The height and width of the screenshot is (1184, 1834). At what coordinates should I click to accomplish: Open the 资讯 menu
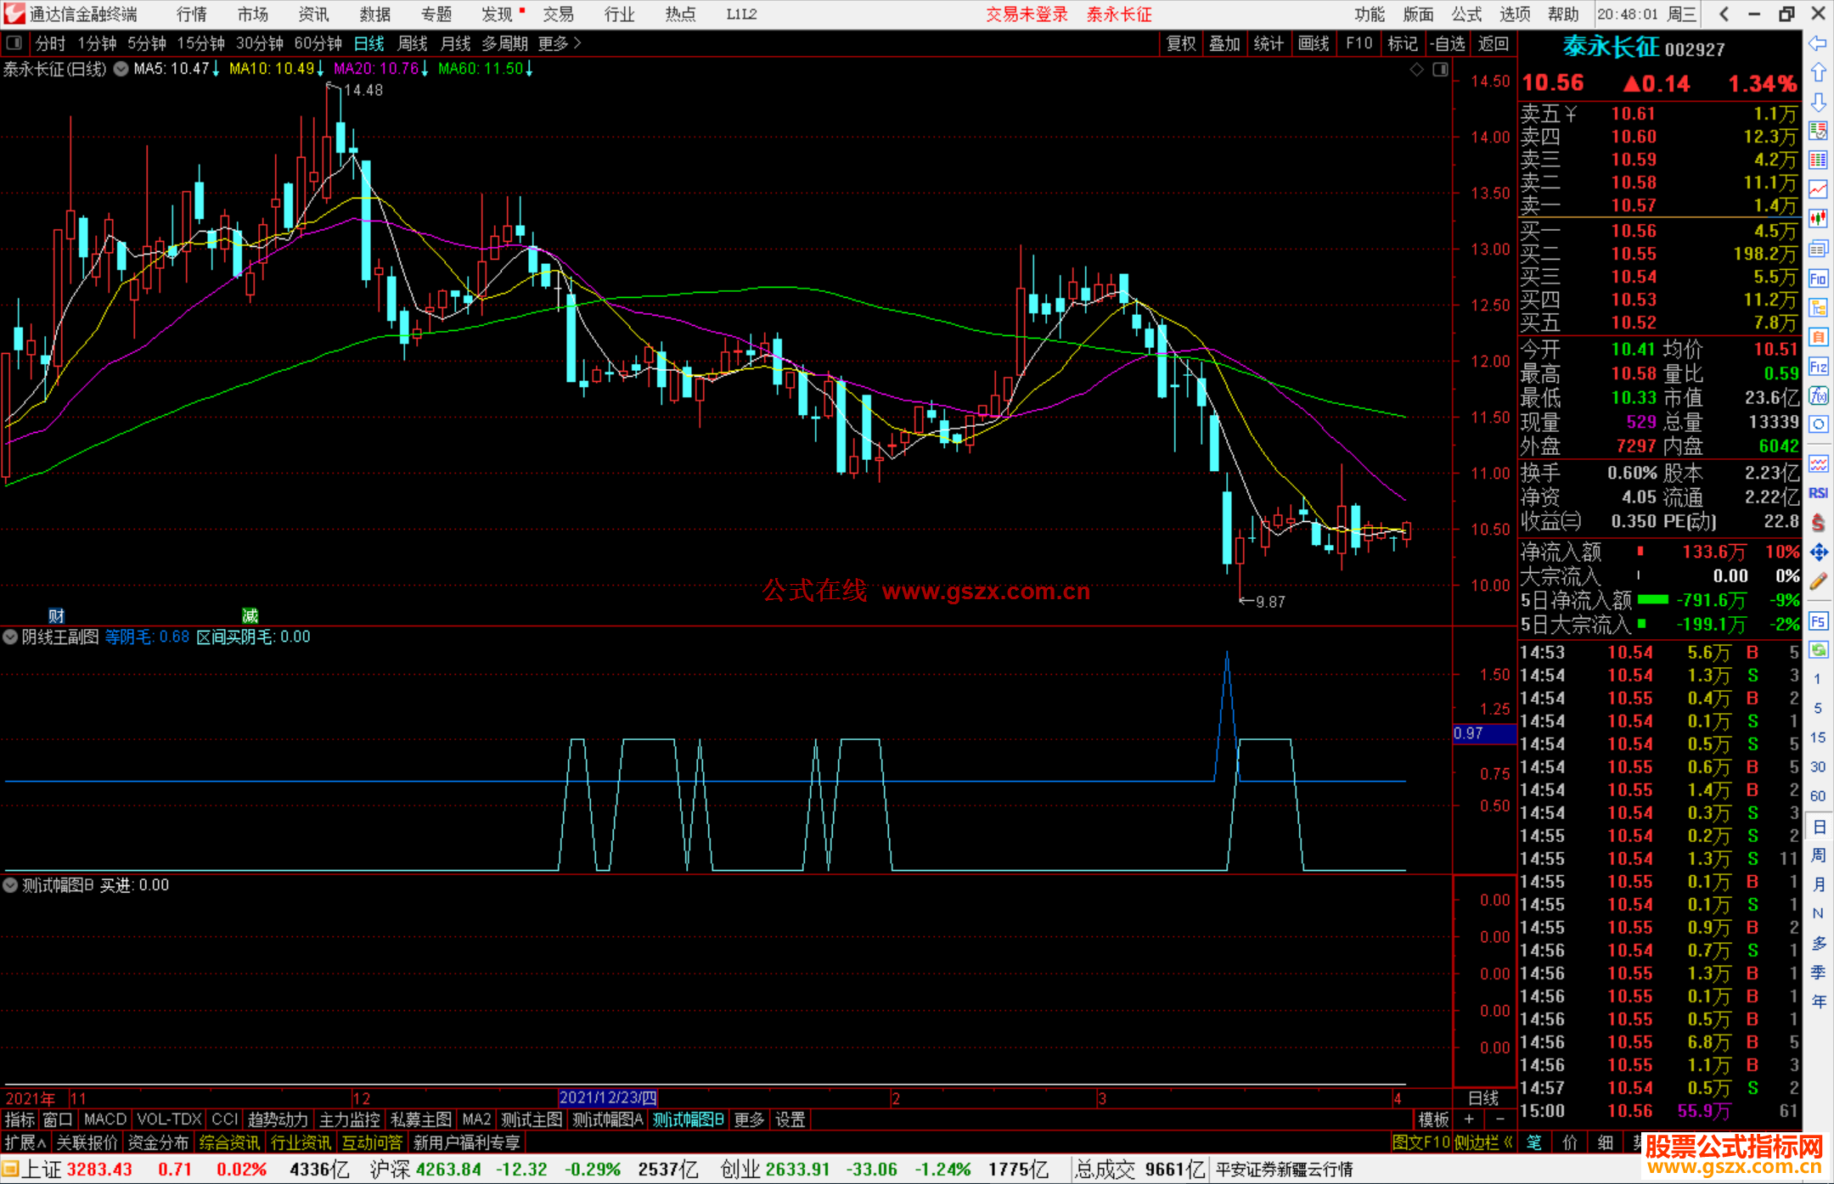point(313,14)
